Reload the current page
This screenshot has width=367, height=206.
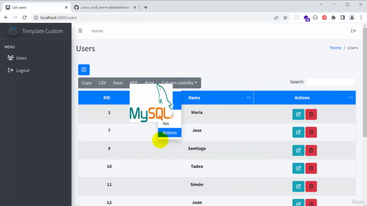24,18
